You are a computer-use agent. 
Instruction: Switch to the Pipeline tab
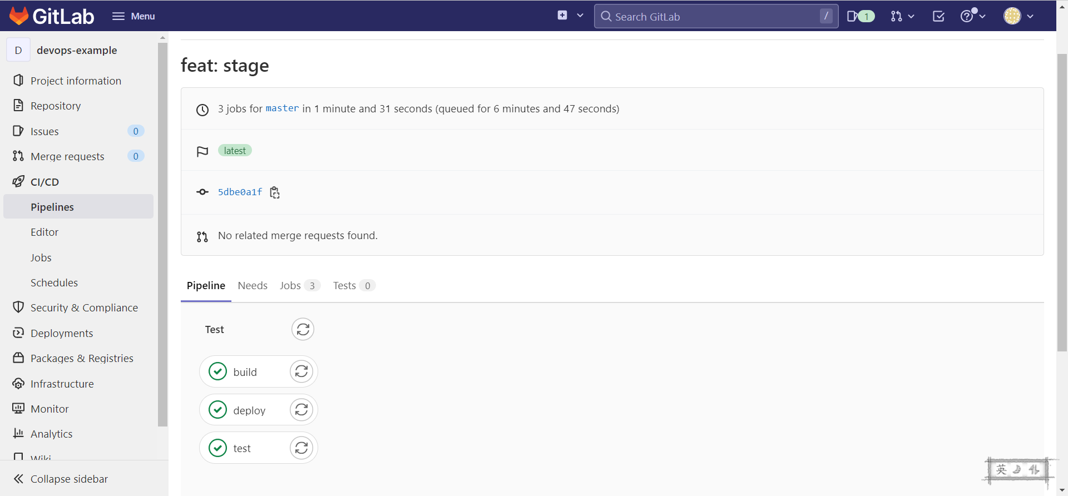tap(206, 285)
